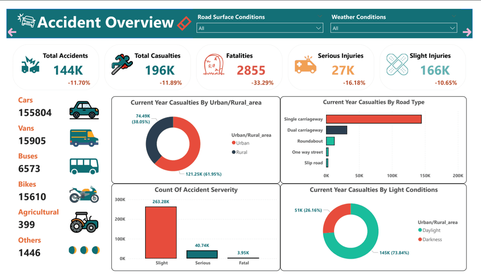
Task: Toggle the Rural legend item
Action: (240, 152)
